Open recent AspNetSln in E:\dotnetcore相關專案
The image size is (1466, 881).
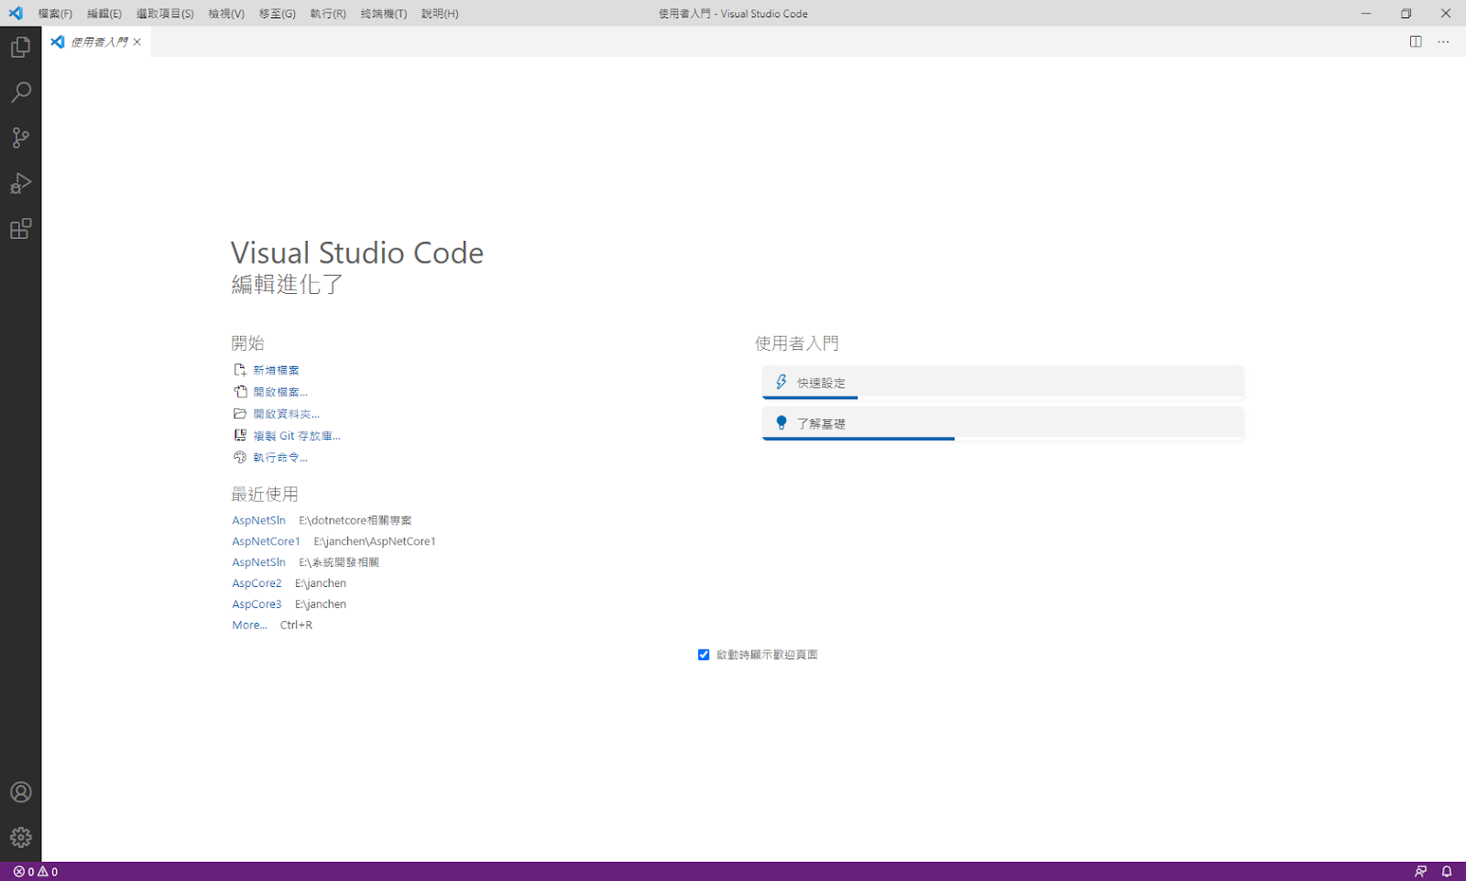(x=258, y=520)
